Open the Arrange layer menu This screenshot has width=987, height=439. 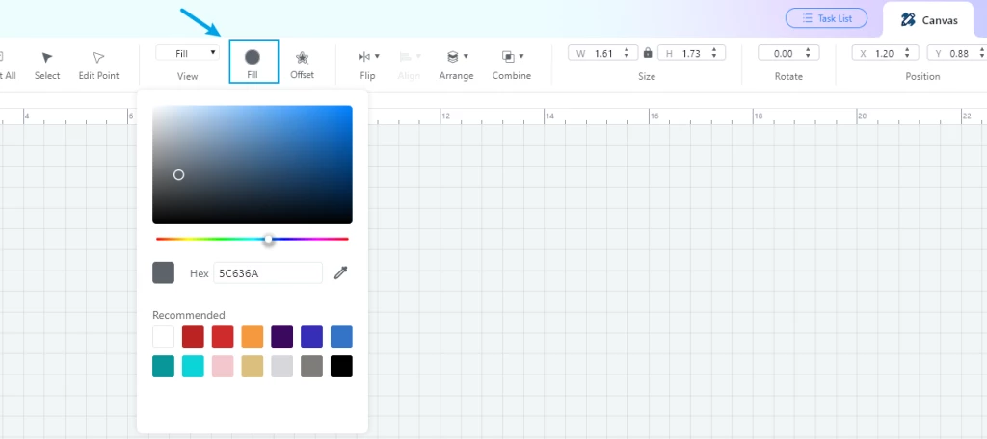[x=456, y=65]
